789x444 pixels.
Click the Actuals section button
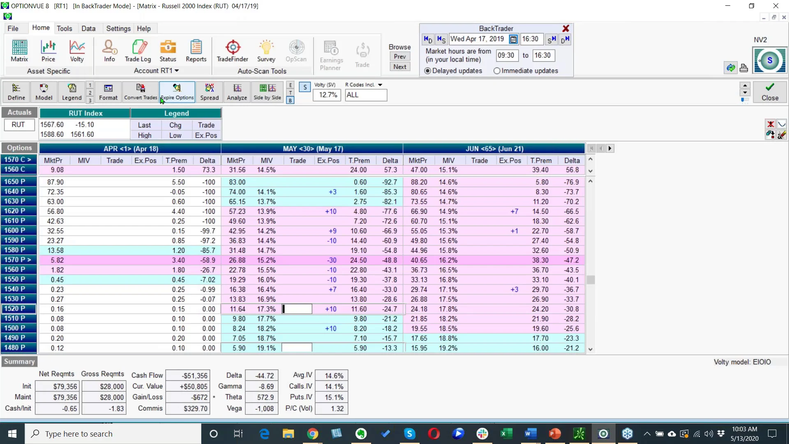(x=19, y=112)
